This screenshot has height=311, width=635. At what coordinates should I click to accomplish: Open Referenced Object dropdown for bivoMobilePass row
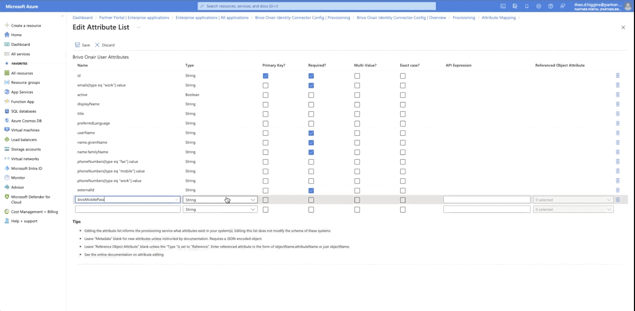click(573, 200)
